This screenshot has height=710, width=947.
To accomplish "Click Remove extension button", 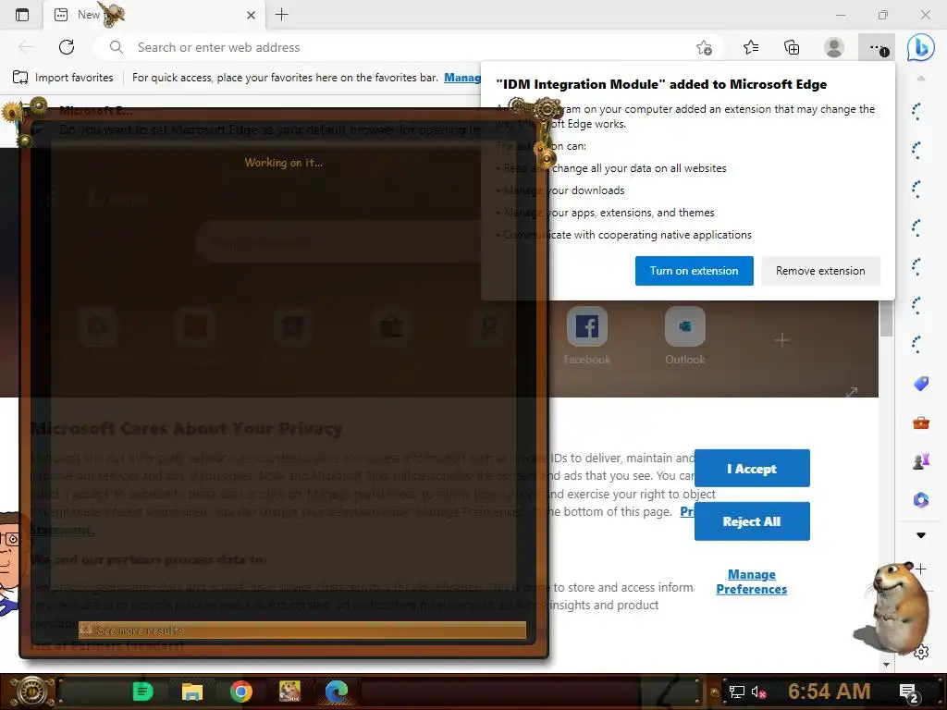I will coord(820,271).
